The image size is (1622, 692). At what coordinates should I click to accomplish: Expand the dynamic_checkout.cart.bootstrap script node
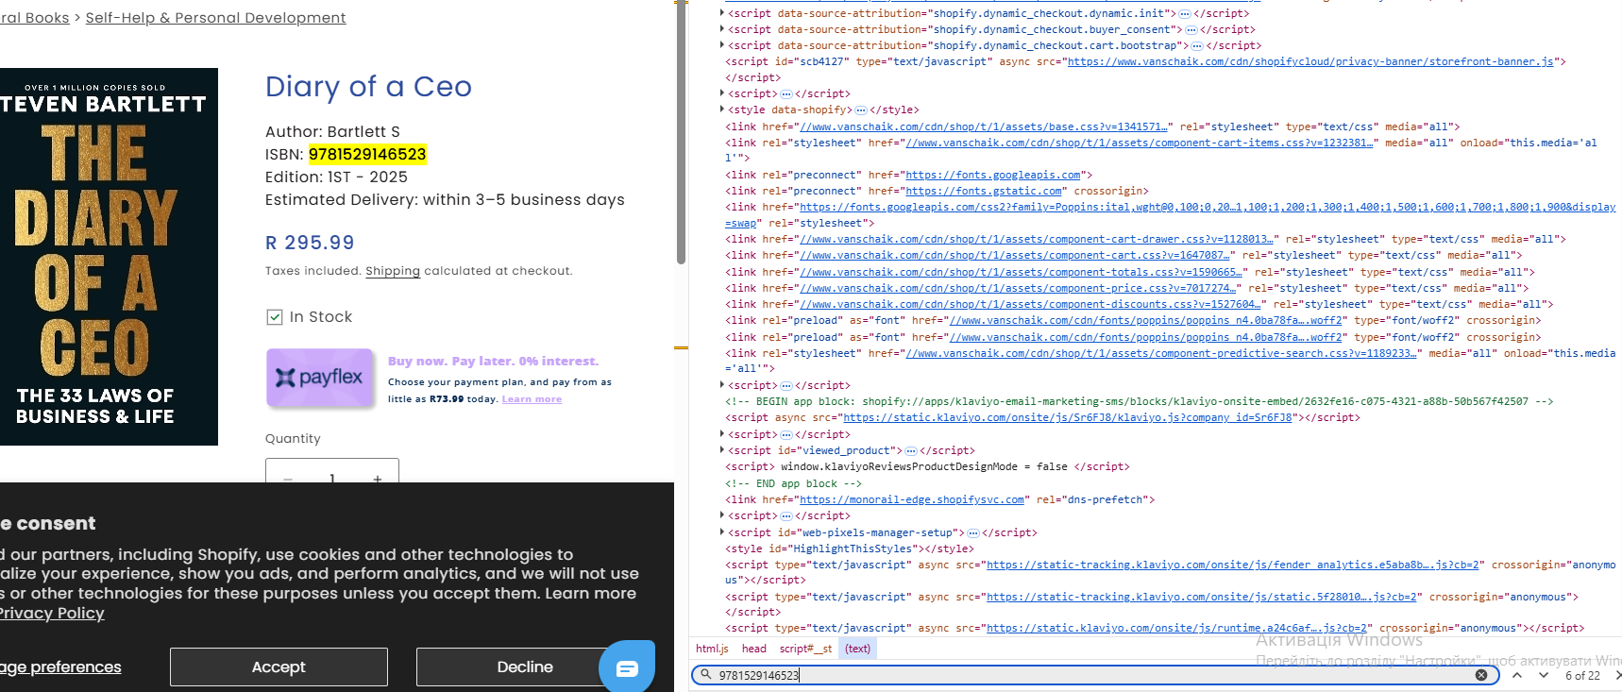[x=722, y=45]
